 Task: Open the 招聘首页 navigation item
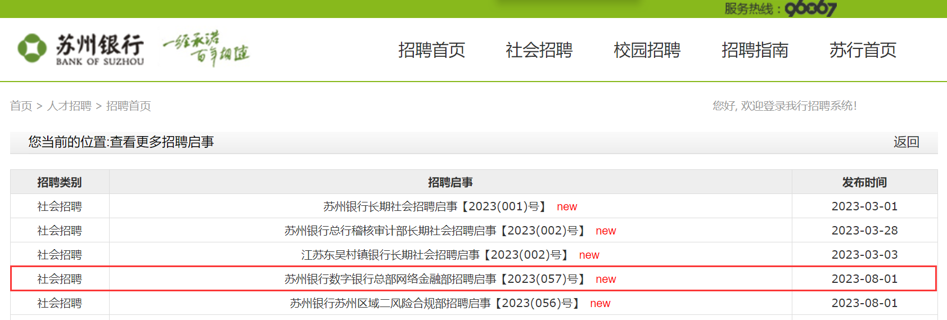pos(432,50)
